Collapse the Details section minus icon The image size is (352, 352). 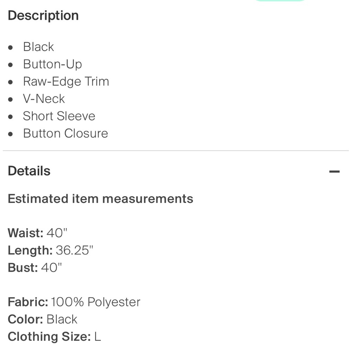(x=334, y=171)
